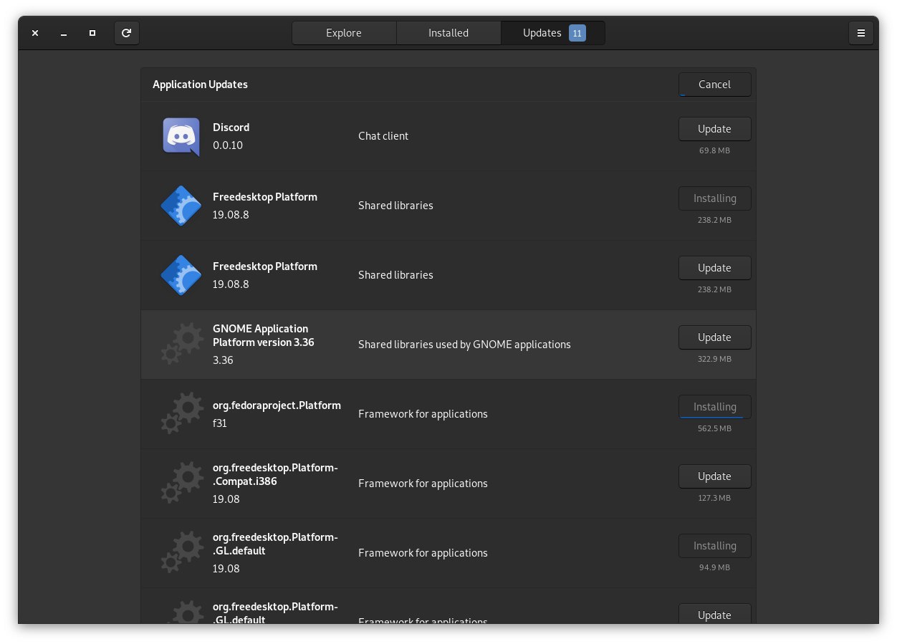
Task: Minimize the Software window
Action: point(64,33)
